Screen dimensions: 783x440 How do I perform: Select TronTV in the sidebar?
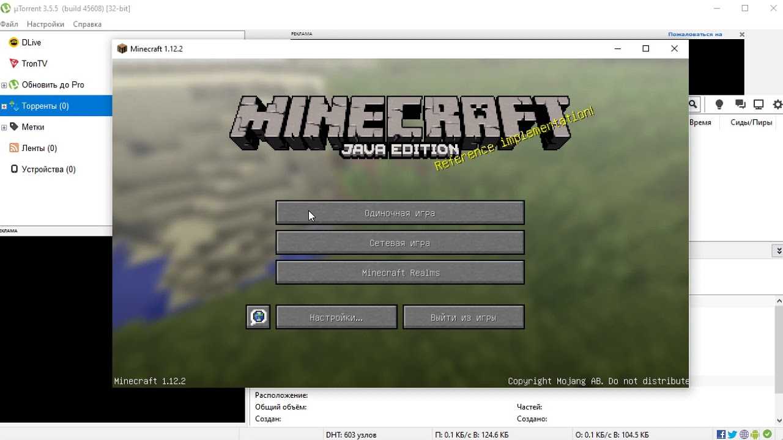click(x=34, y=64)
